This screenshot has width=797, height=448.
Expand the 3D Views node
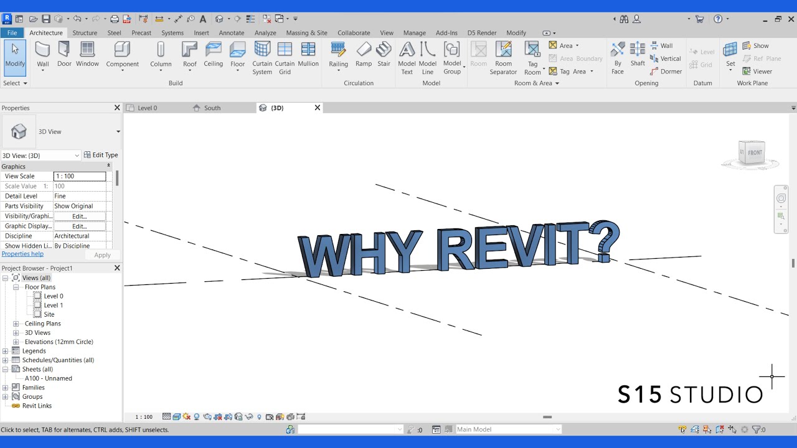point(16,333)
